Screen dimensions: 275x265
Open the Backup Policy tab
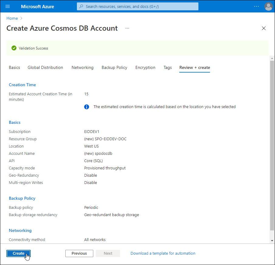pos(114,67)
